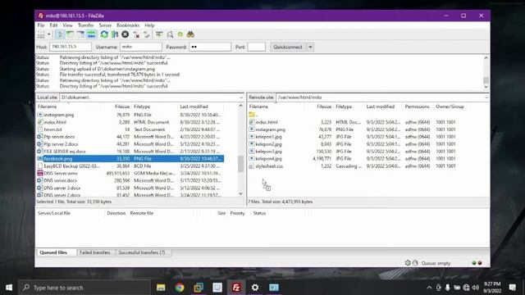Toggle directory comparison

pyautogui.click(x=170, y=34)
